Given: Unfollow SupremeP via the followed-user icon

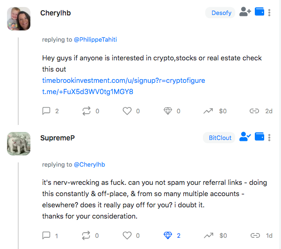Looking at the screenshot, I should (245, 137).
